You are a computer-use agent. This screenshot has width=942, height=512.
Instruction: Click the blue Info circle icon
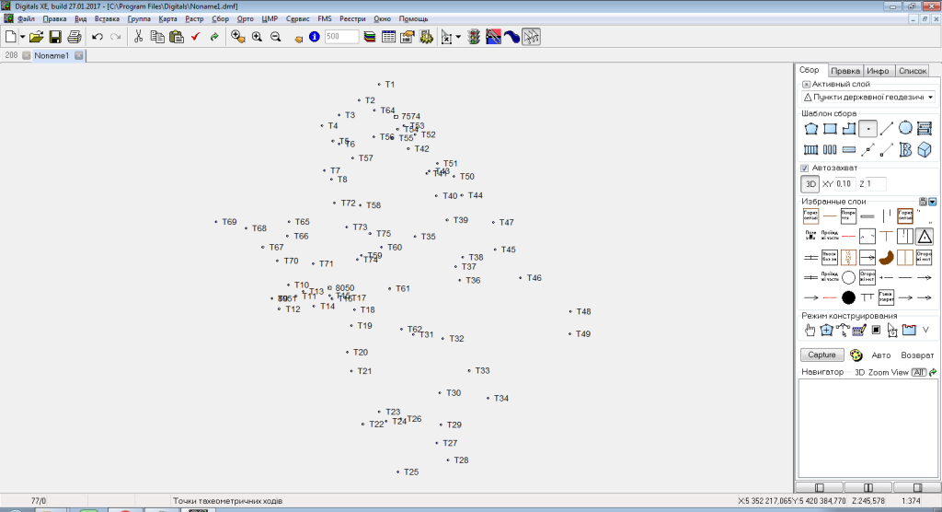tap(315, 37)
